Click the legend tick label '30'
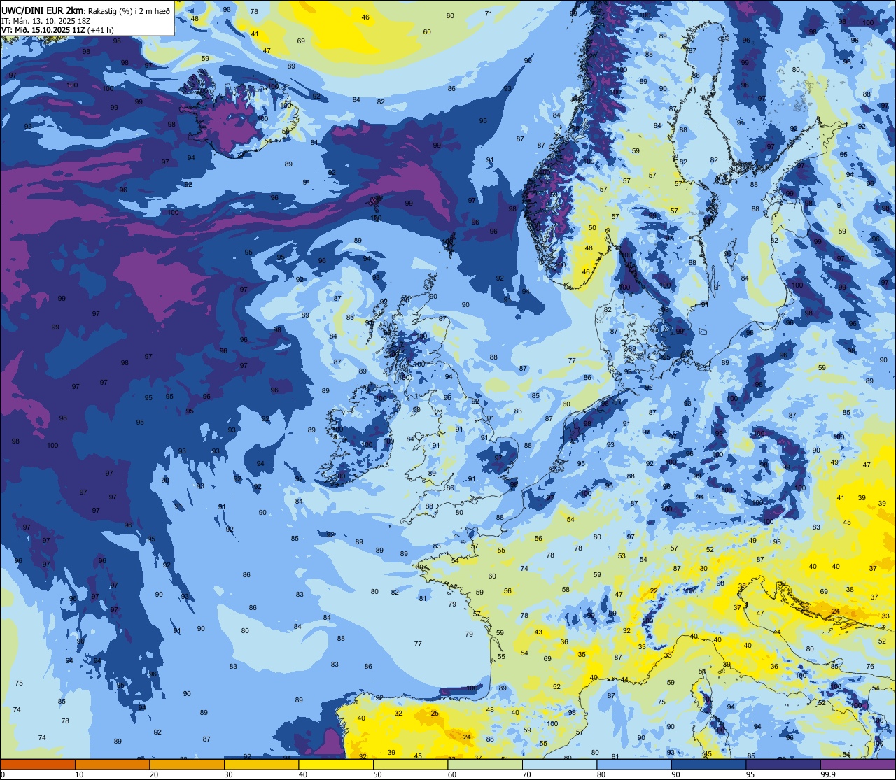 228,774
